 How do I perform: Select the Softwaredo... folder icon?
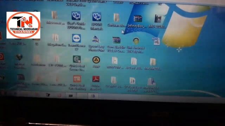116,17
